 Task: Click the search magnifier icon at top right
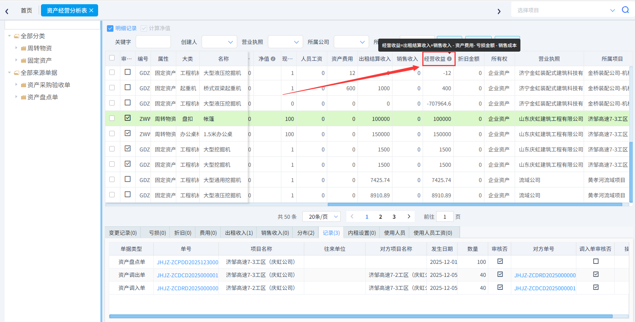625,10
